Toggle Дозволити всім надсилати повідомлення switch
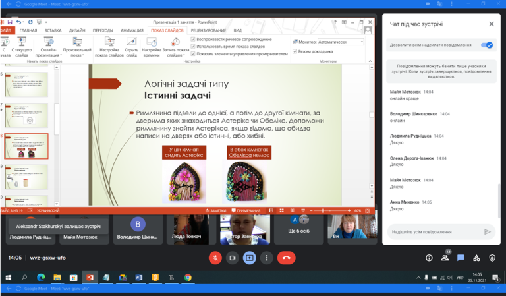 coord(487,45)
